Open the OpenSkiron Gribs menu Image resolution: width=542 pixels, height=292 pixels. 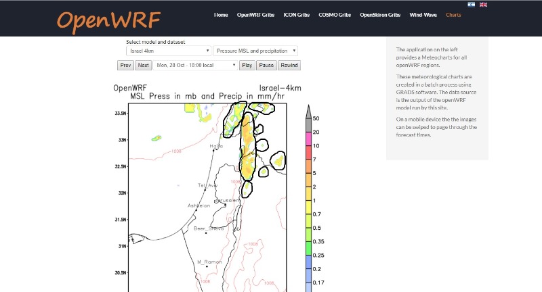(x=380, y=15)
